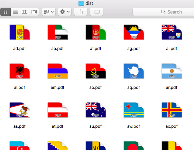This screenshot has width=194, height=150.
Task: Select the Bosnia flag file icon
Action: [58, 145]
